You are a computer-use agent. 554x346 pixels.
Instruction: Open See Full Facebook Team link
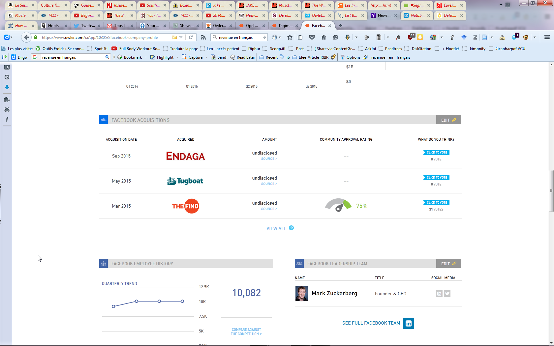pyautogui.click(x=371, y=323)
